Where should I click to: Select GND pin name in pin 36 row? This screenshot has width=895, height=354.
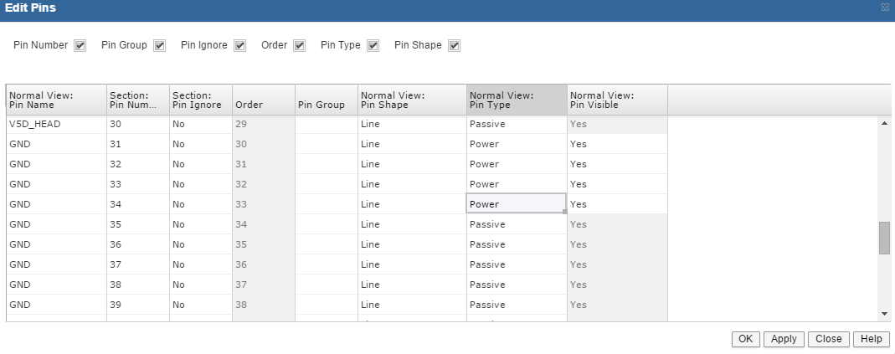coord(56,244)
